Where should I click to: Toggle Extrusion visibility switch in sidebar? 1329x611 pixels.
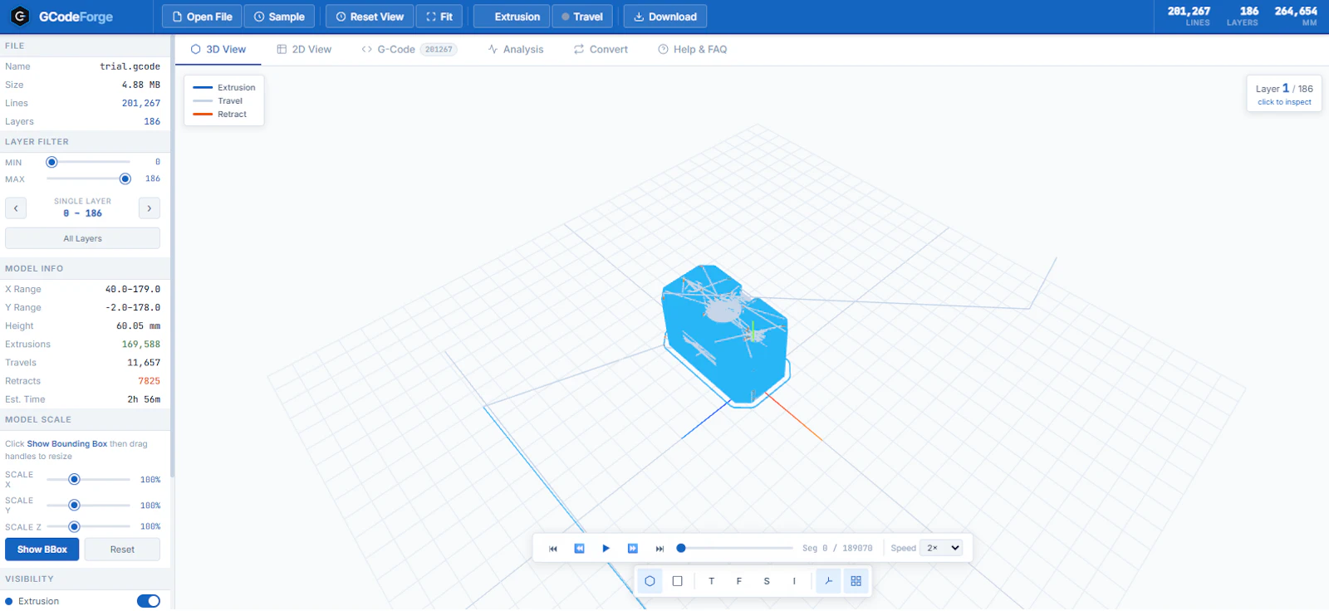coord(149,601)
